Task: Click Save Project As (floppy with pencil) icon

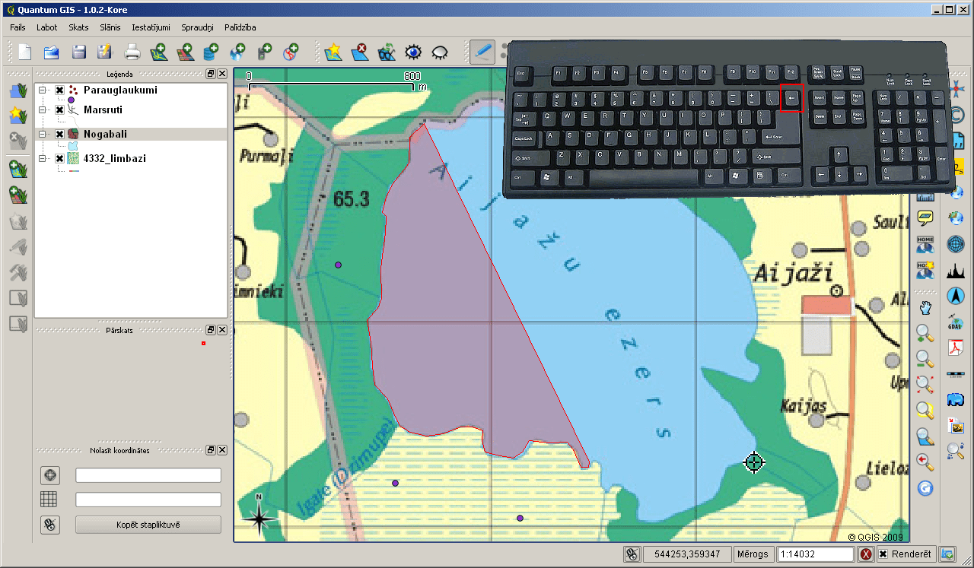Action: point(105,52)
